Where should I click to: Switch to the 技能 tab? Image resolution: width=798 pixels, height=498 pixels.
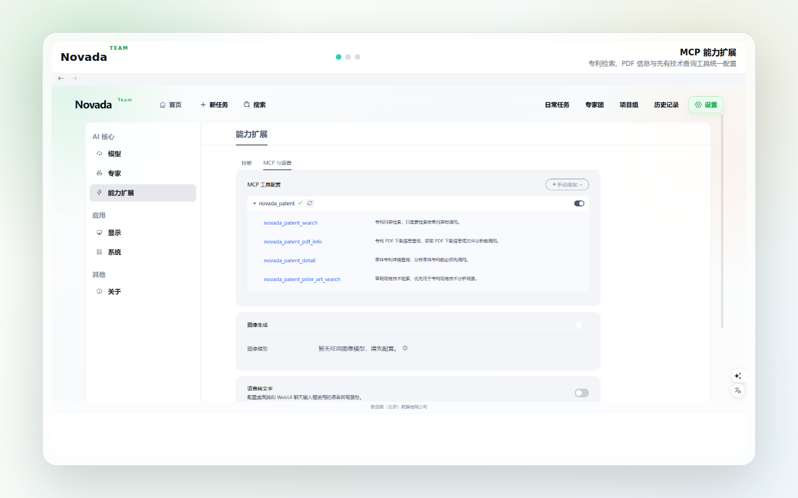click(x=247, y=163)
